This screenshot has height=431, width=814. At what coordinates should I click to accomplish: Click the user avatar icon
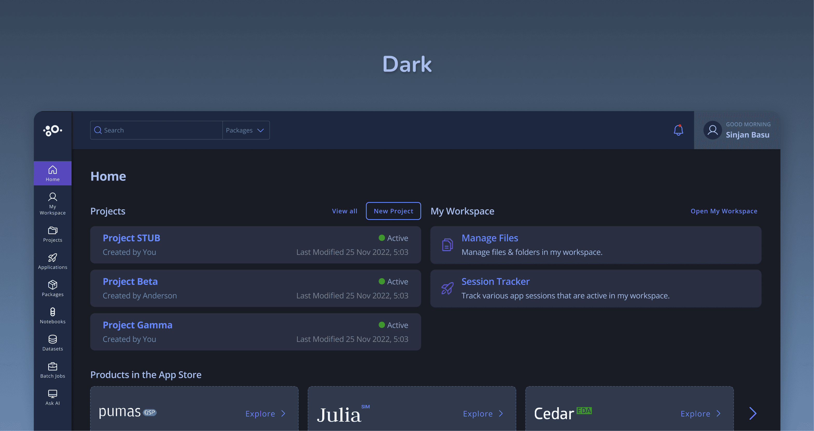pyautogui.click(x=712, y=130)
